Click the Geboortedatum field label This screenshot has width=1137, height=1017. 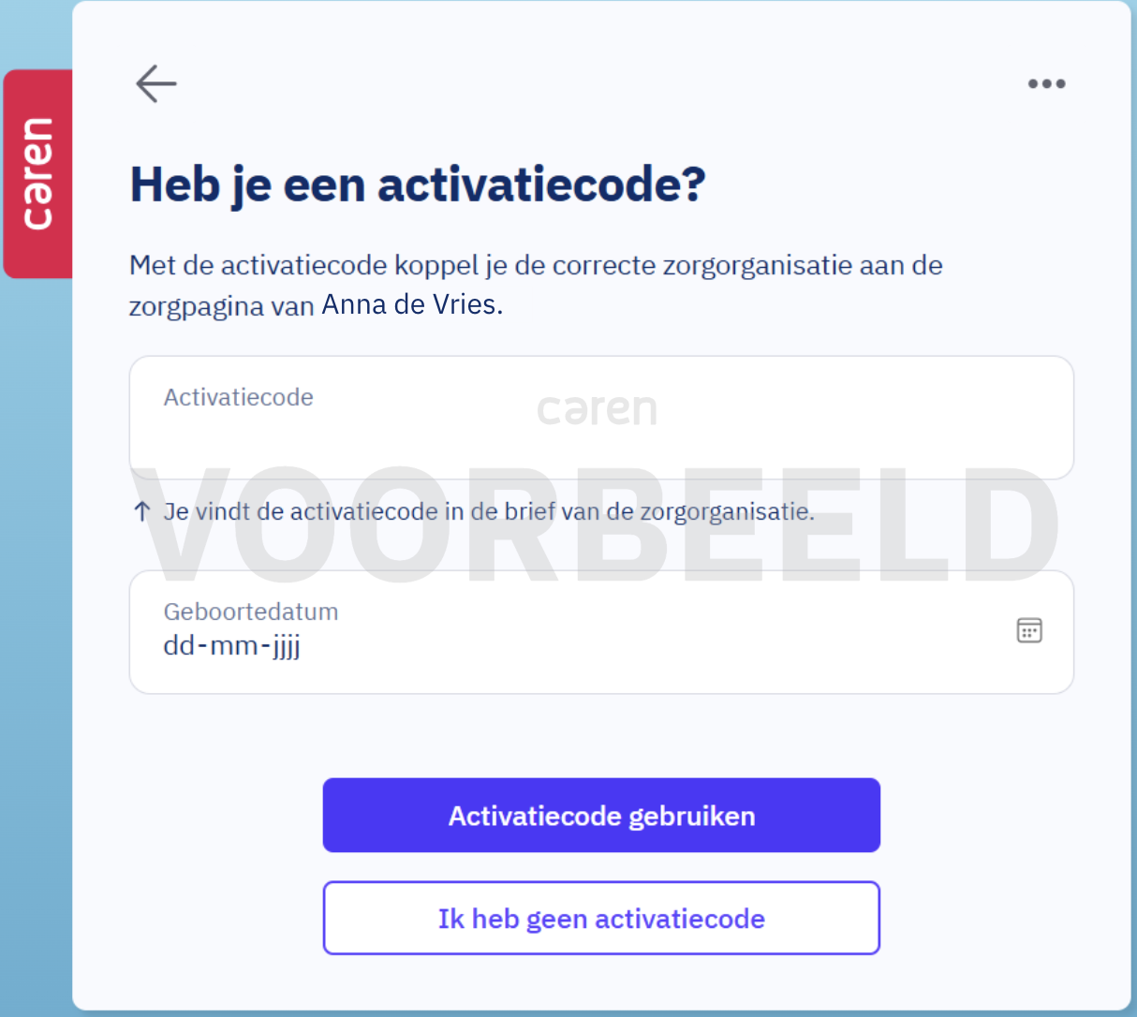[x=251, y=612]
